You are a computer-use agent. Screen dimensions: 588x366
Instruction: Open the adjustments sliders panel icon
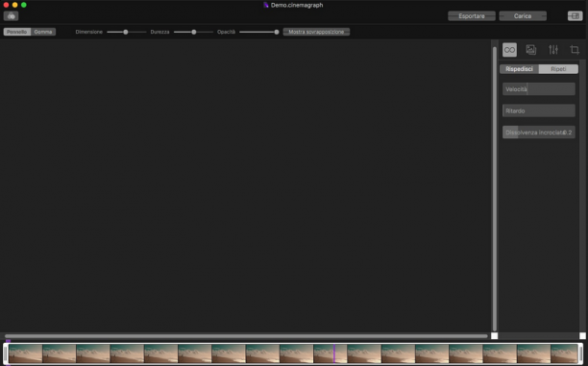(x=553, y=50)
